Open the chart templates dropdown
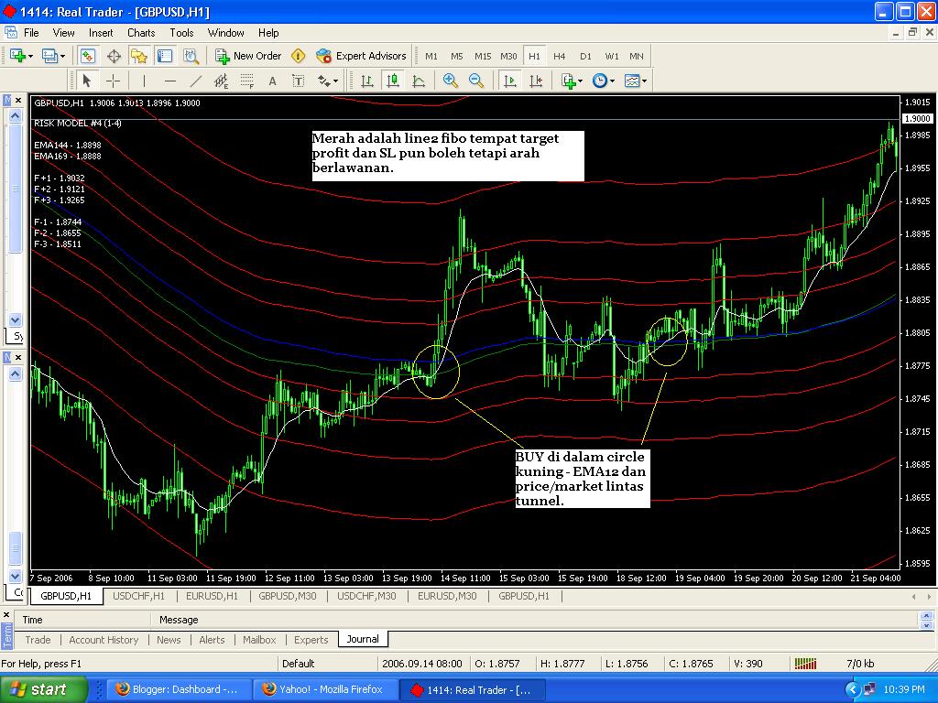Image resolution: width=938 pixels, height=703 pixels. pos(636,81)
